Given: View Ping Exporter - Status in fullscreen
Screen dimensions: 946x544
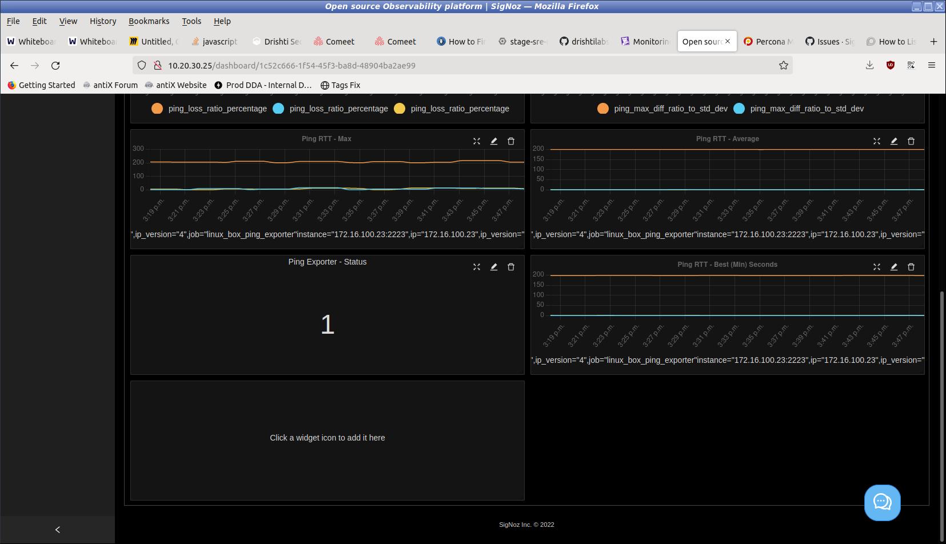Looking at the screenshot, I should click(x=477, y=267).
